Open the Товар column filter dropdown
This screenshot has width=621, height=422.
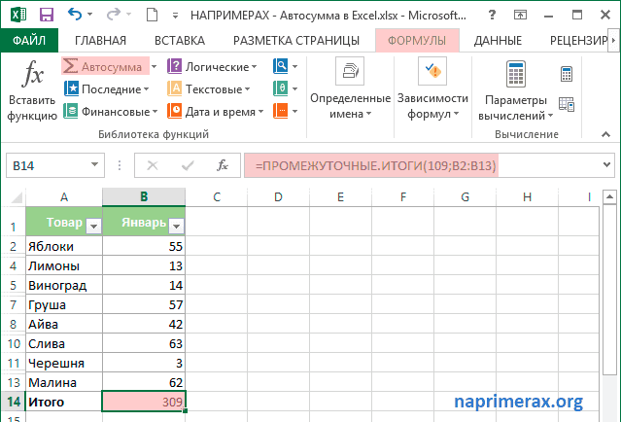93,225
